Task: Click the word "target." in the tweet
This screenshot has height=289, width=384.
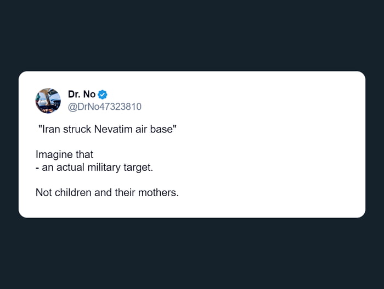Action: [138, 168]
